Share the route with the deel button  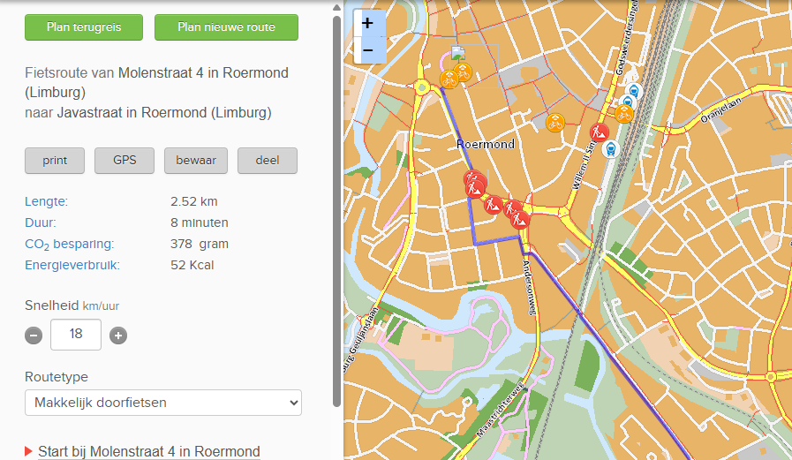[x=268, y=161]
